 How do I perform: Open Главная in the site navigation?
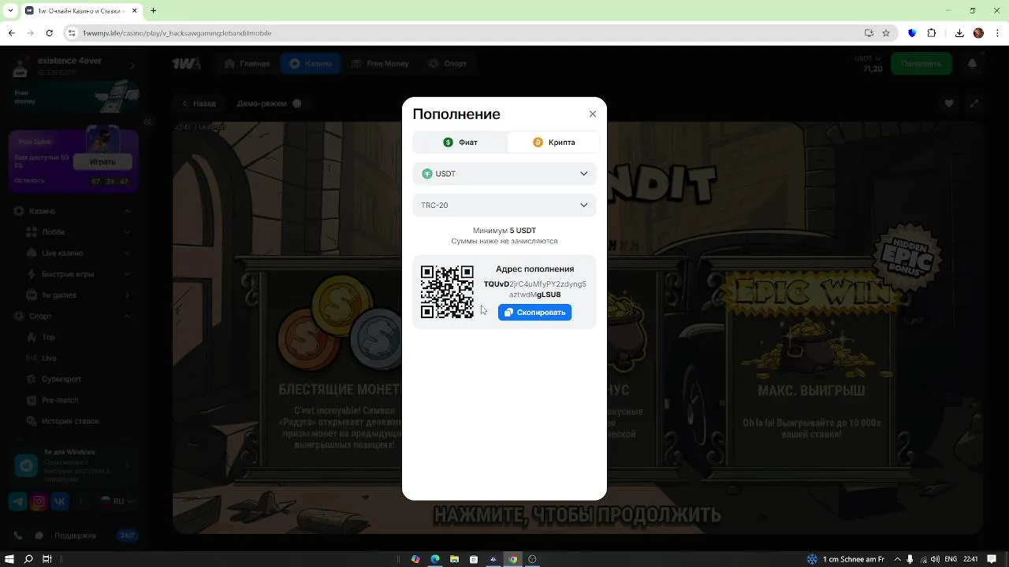click(x=246, y=64)
